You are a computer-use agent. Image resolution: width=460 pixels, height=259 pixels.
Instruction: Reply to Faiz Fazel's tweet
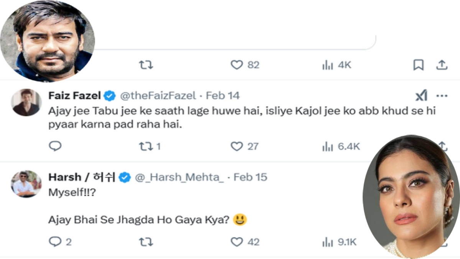tap(55, 146)
